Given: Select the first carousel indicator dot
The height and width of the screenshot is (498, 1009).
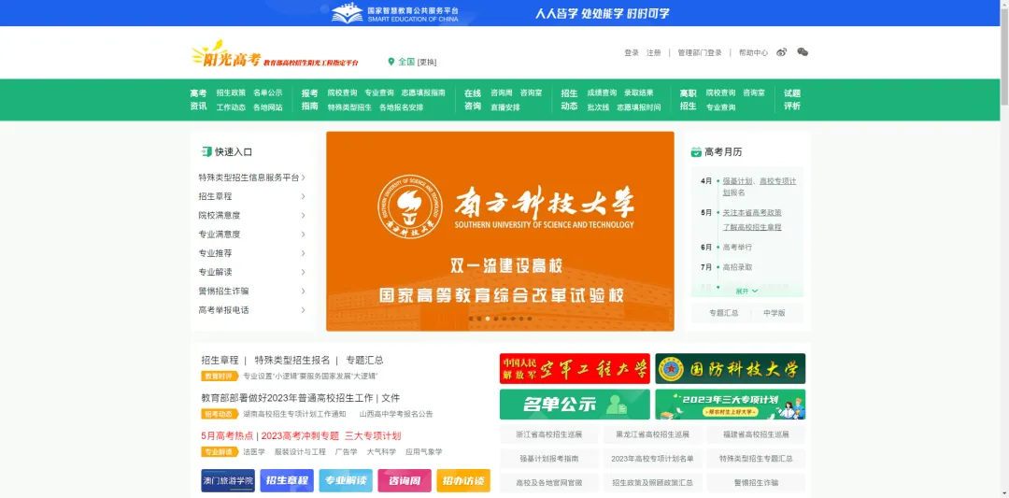Looking at the screenshot, I should point(471,319).
